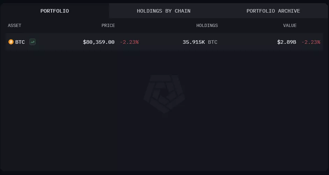Select the Portfolio Archive tab
This screenshot has width=329, height=175.
pos(273,11)
